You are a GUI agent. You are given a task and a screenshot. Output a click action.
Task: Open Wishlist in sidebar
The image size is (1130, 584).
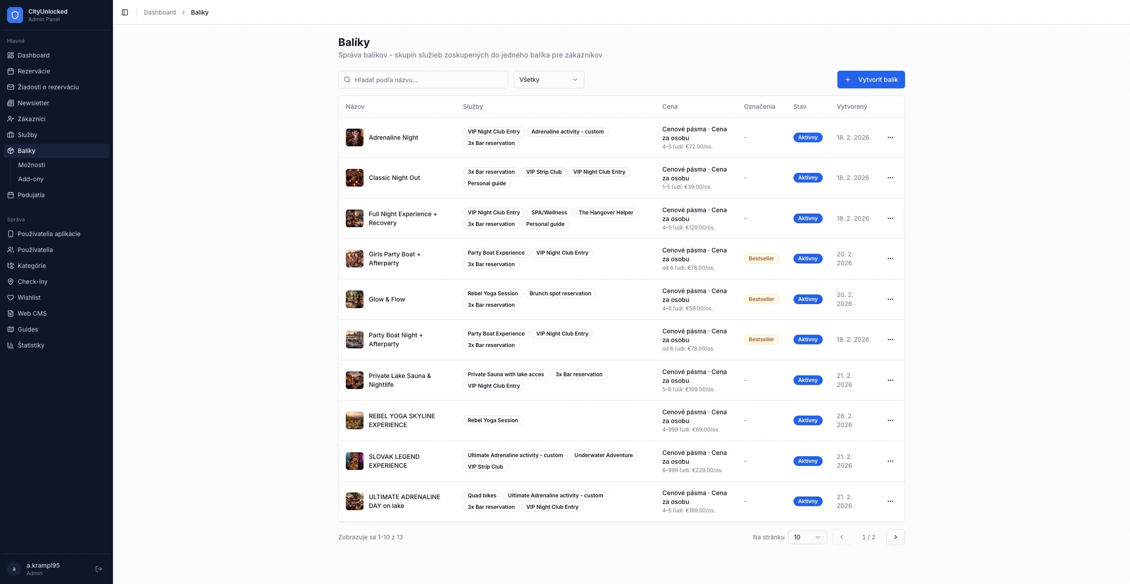56,298
